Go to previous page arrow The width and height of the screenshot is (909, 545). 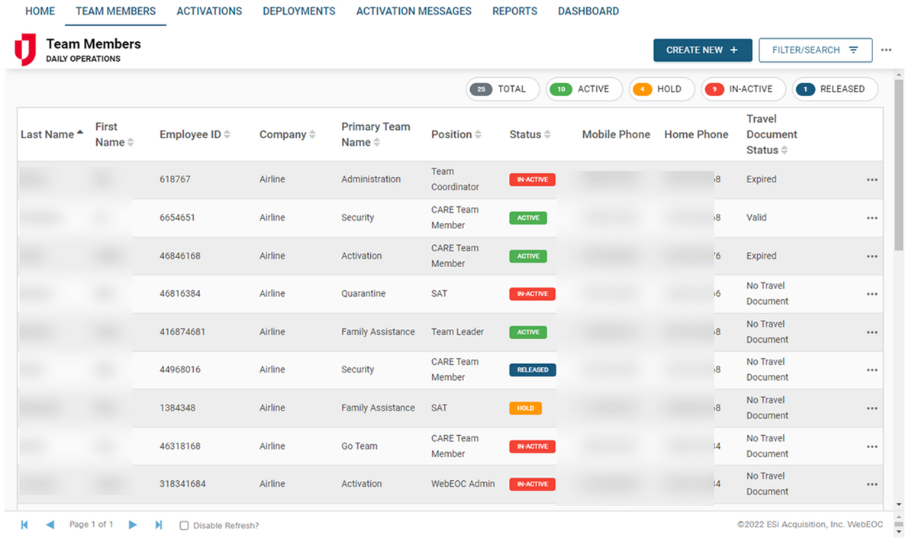click(50, 525)
